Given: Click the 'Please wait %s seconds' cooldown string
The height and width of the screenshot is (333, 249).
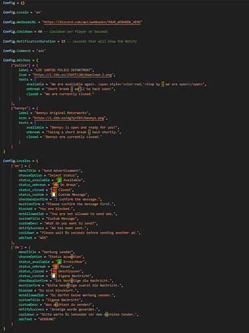Looking at the screenshot, I should click(90, 233).
